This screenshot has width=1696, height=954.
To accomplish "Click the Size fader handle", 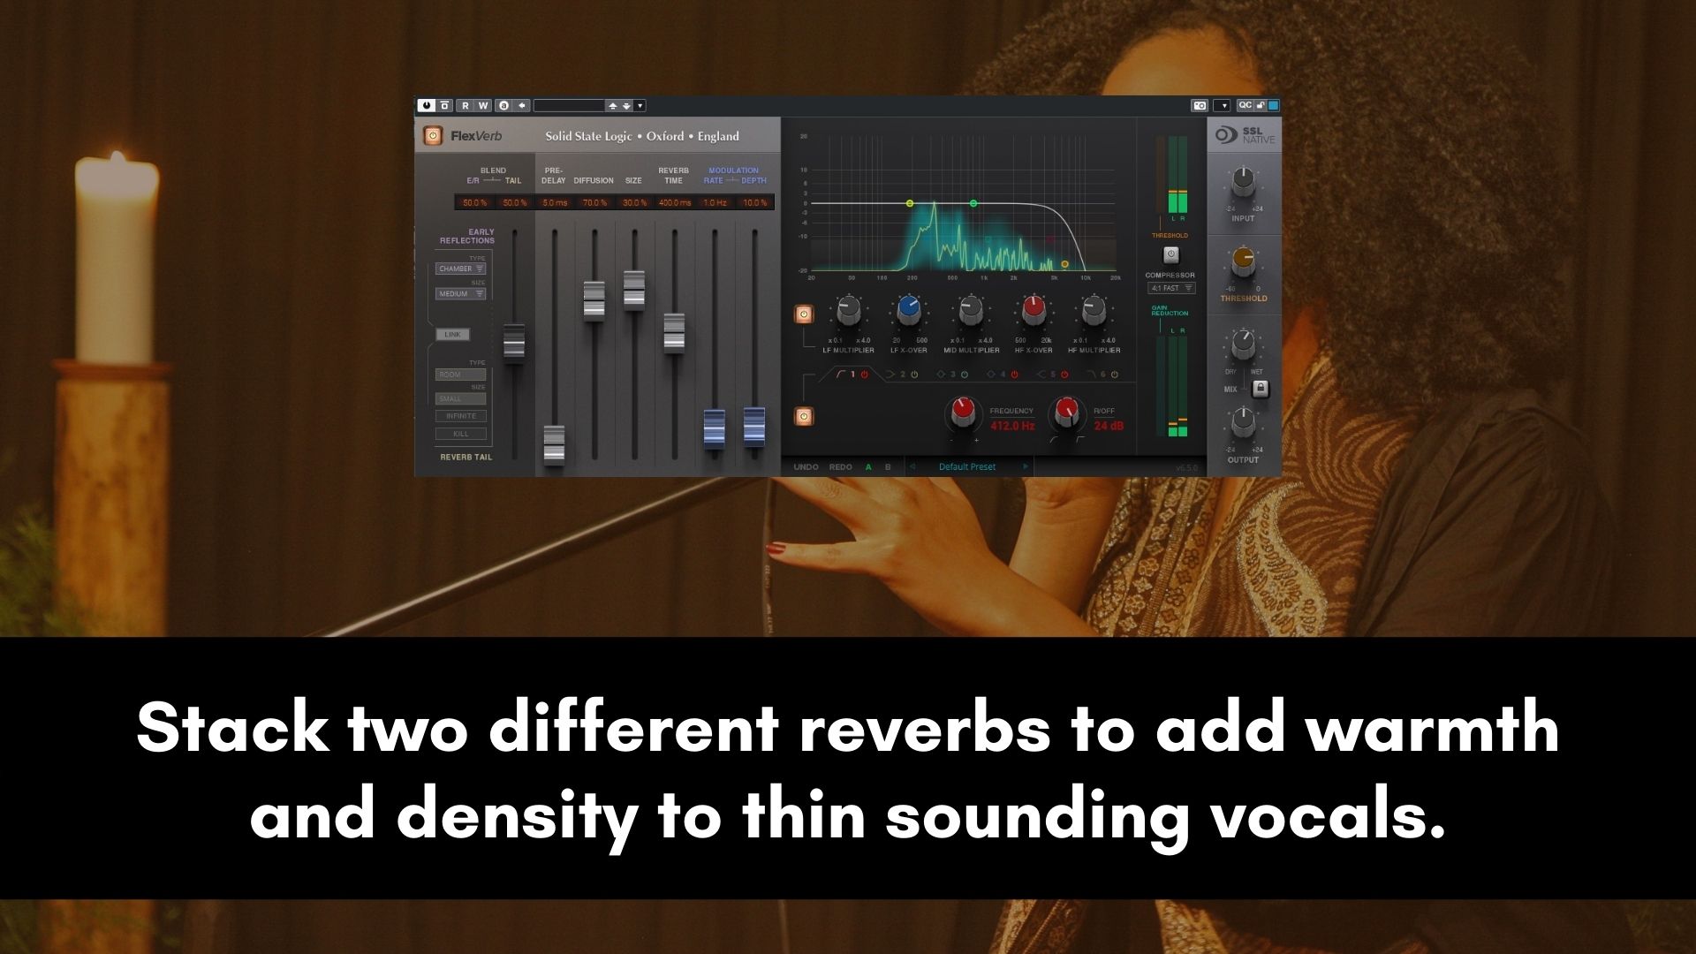I will pos(633,289).
